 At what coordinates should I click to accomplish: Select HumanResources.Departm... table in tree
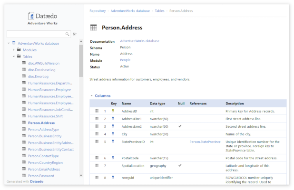click(x=50, y=83)
